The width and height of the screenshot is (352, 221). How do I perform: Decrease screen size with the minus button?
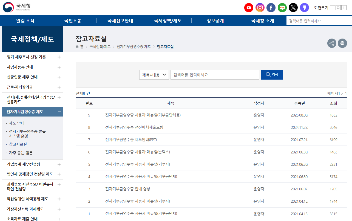pyautogui.click(x=333, y=8)
